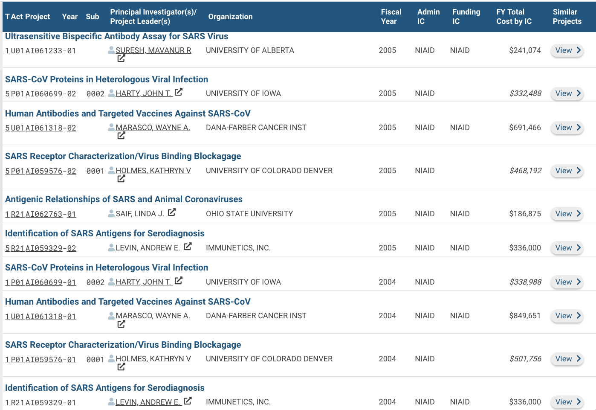Open project number 1R21AI062763-01
This screenshot has width=596, height=410.
point(41,214)
